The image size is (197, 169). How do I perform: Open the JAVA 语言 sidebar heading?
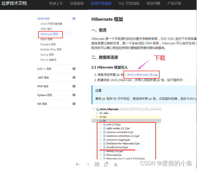pos(43,19)
